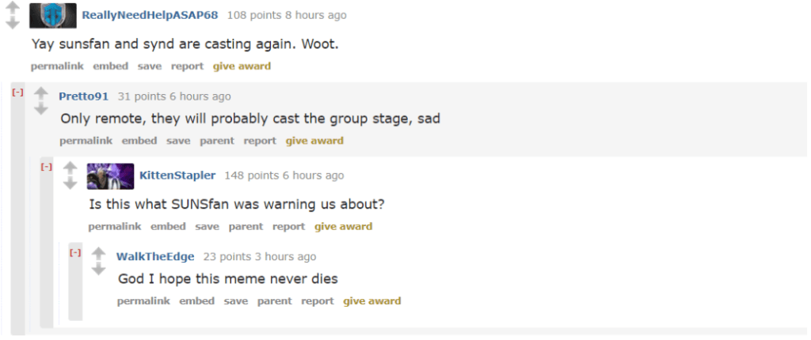811x340 pixels.
Task: Open ReallyNeedHelpASAP68's user profile
Action: pyautogui.click(x=150, y=16)
